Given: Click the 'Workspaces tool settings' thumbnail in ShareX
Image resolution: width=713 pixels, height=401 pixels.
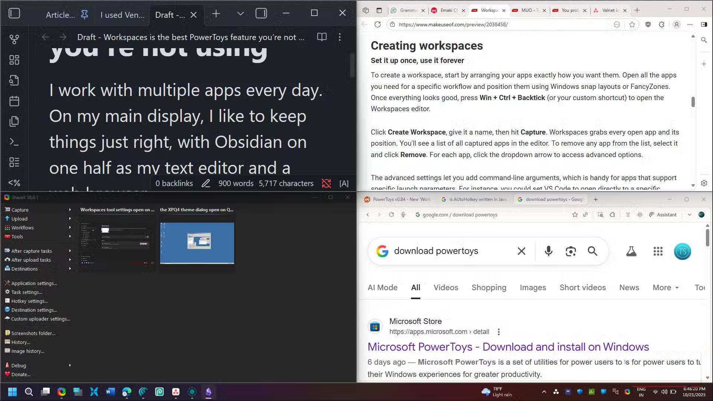Looking at the screenshot, I should point(116,241).
